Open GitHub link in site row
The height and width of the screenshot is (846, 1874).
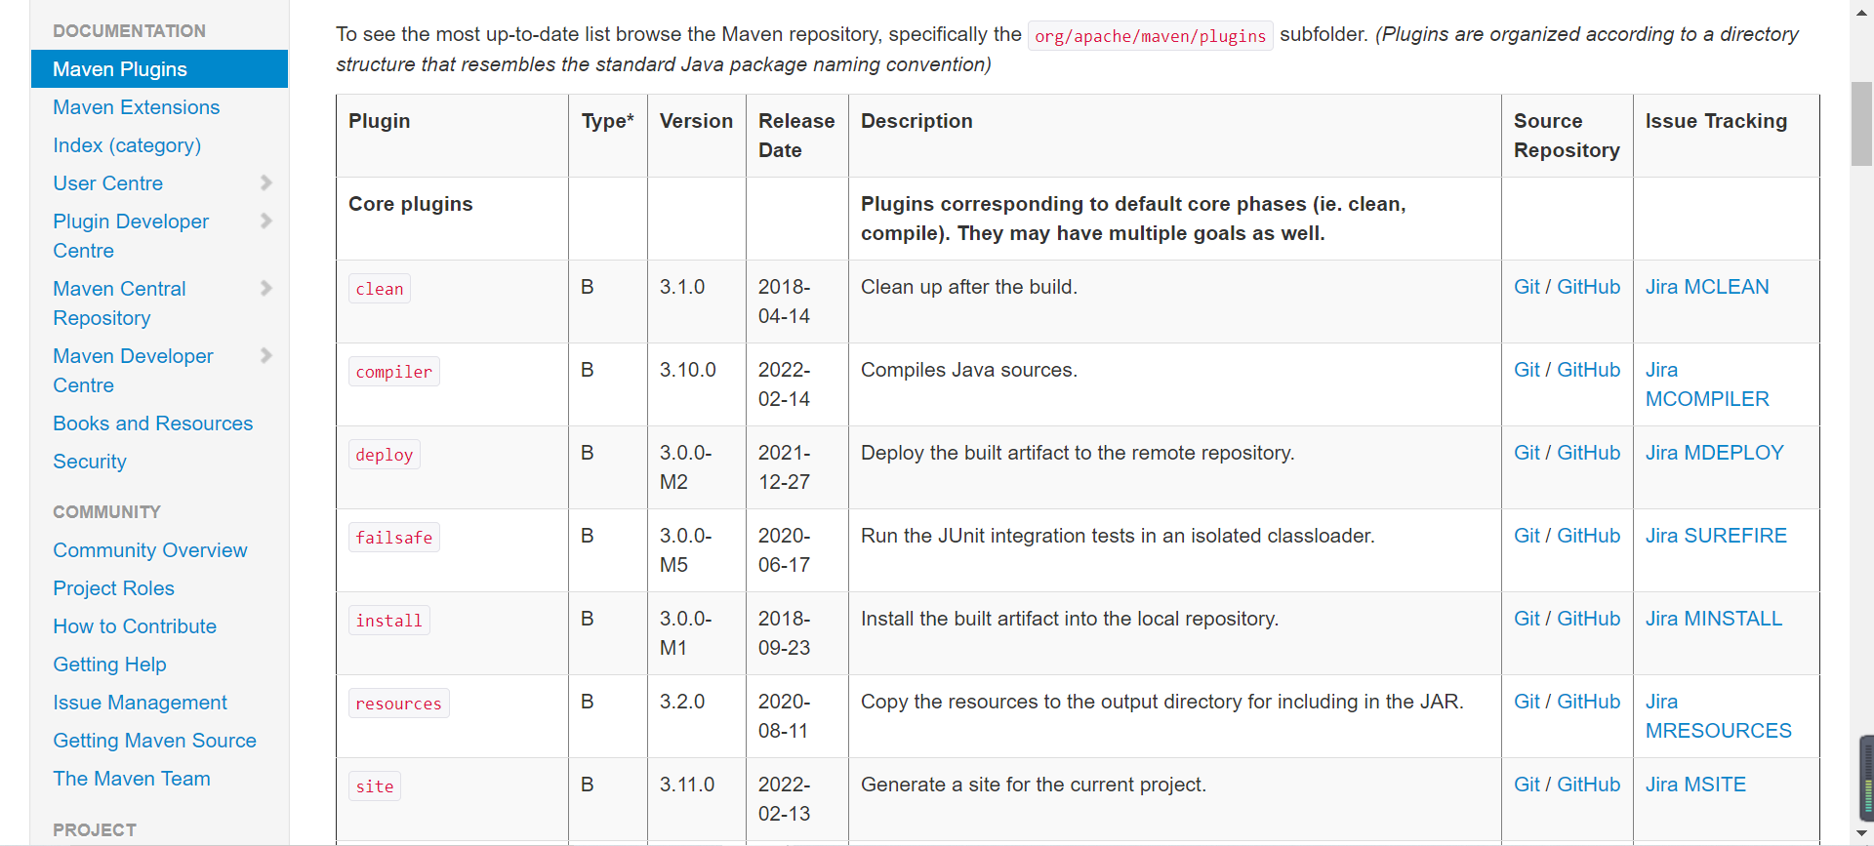pos(1588,785)
